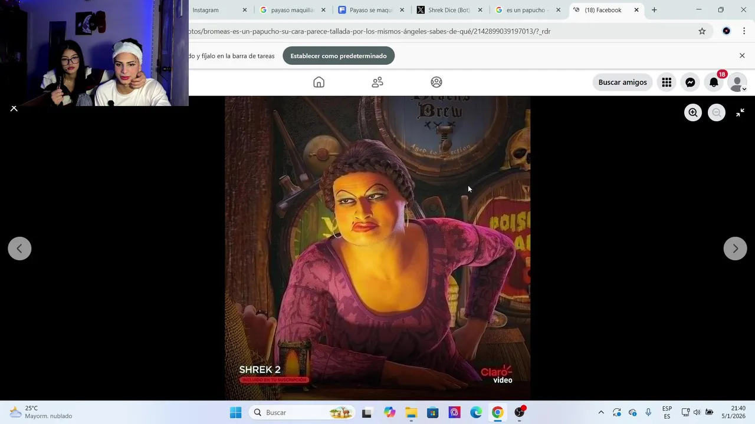Open the weather widget showing 25°C
This screenshot has width=755, height=424.
point(41,412)
